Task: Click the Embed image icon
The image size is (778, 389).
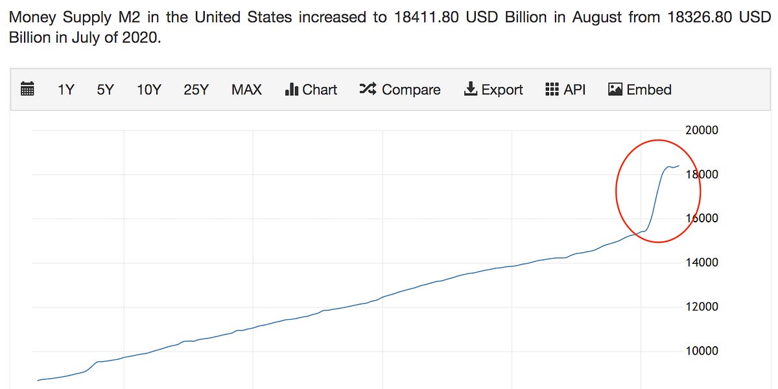Action: point(615,89)
